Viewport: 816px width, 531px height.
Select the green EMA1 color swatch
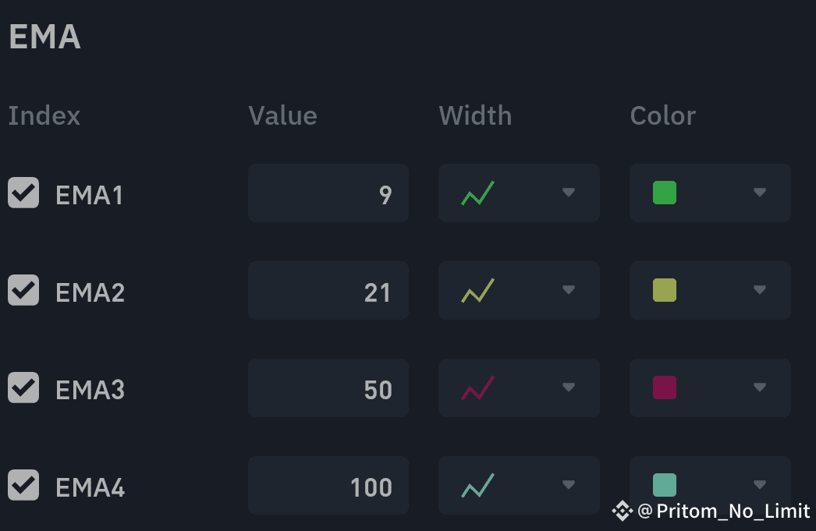(665, 193)
